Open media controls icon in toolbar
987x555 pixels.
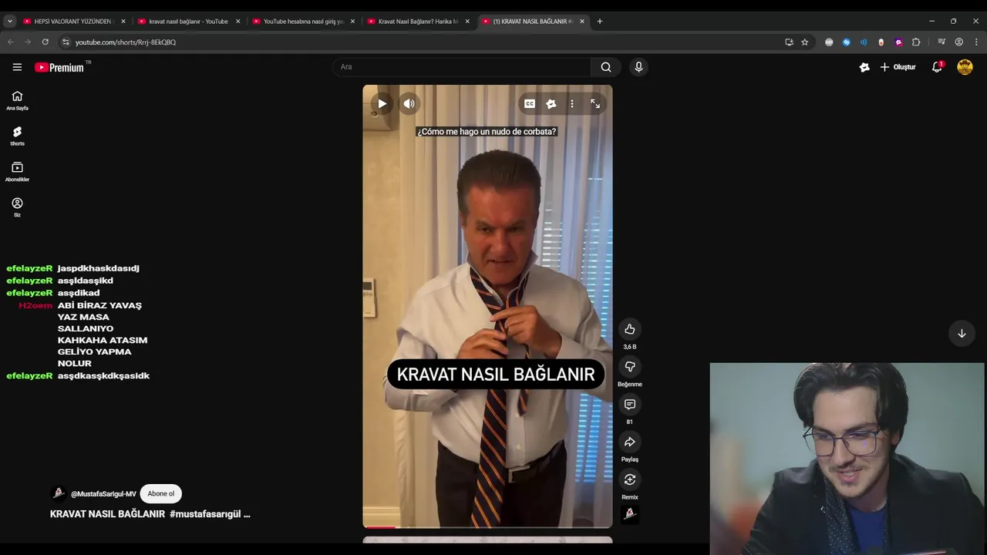pos(942,42)
